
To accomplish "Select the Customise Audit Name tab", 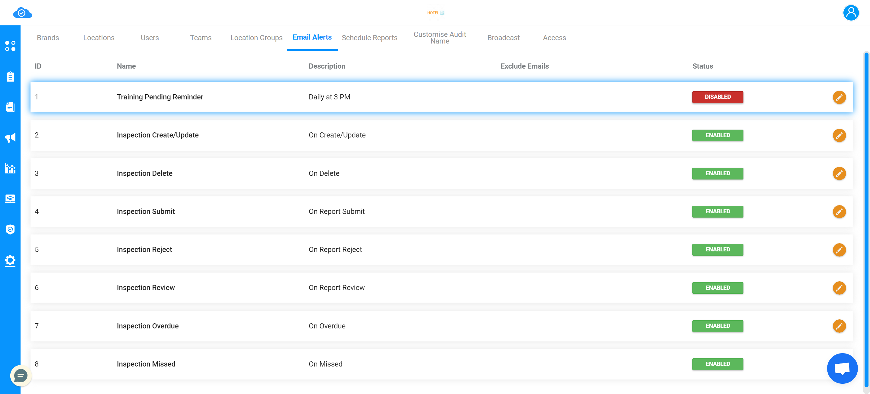I will coord(440,38).
